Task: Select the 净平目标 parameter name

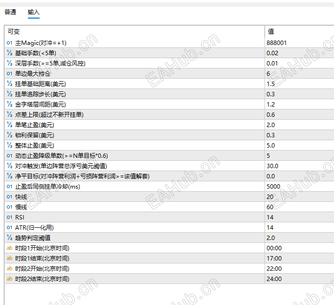Action: 82,176
